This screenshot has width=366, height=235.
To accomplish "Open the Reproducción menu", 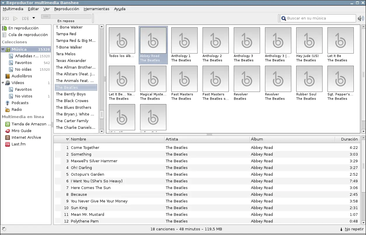I will [x=67, y=9].
